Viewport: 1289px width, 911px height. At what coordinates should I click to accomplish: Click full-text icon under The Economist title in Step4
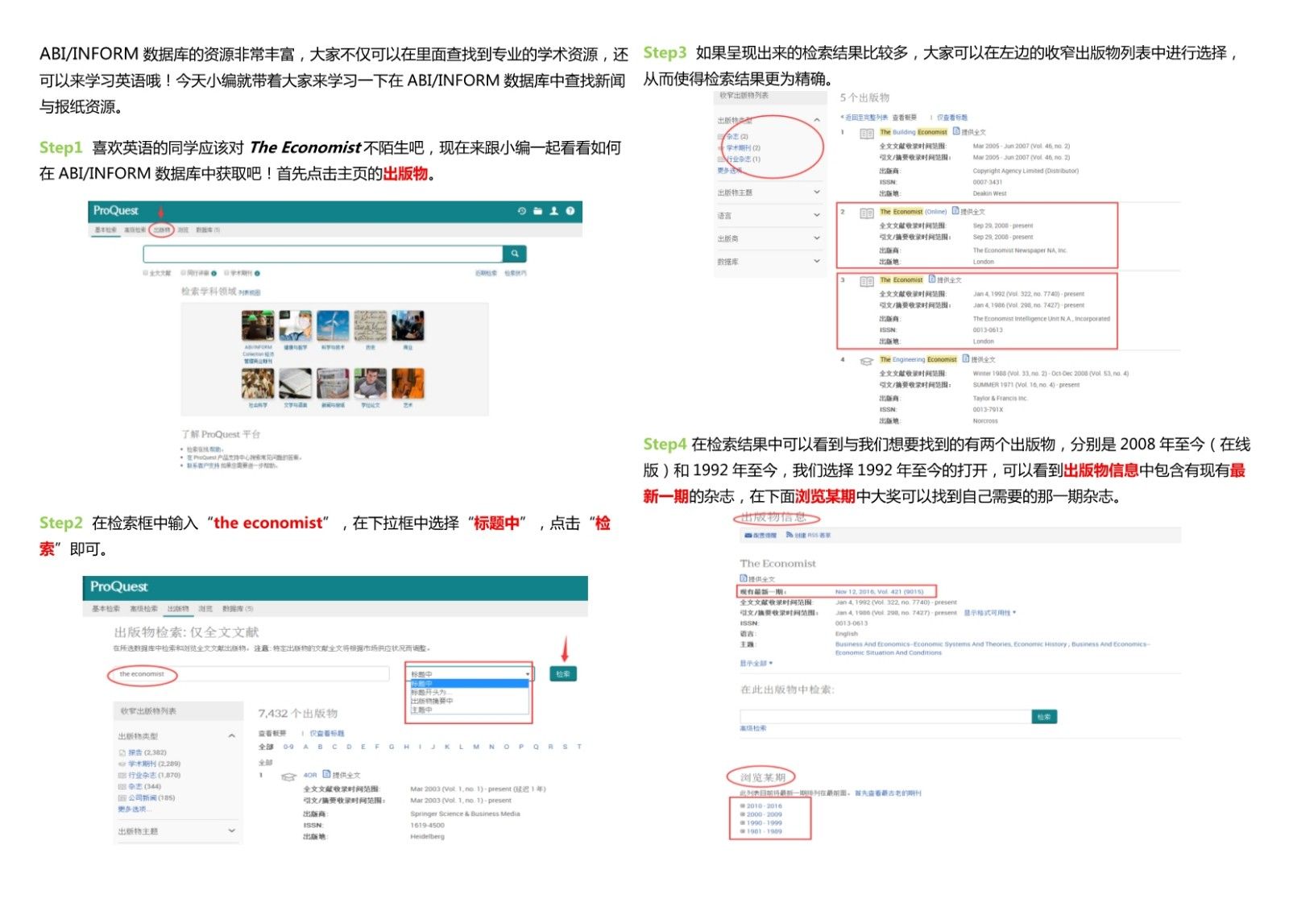[x=744, y=578]
